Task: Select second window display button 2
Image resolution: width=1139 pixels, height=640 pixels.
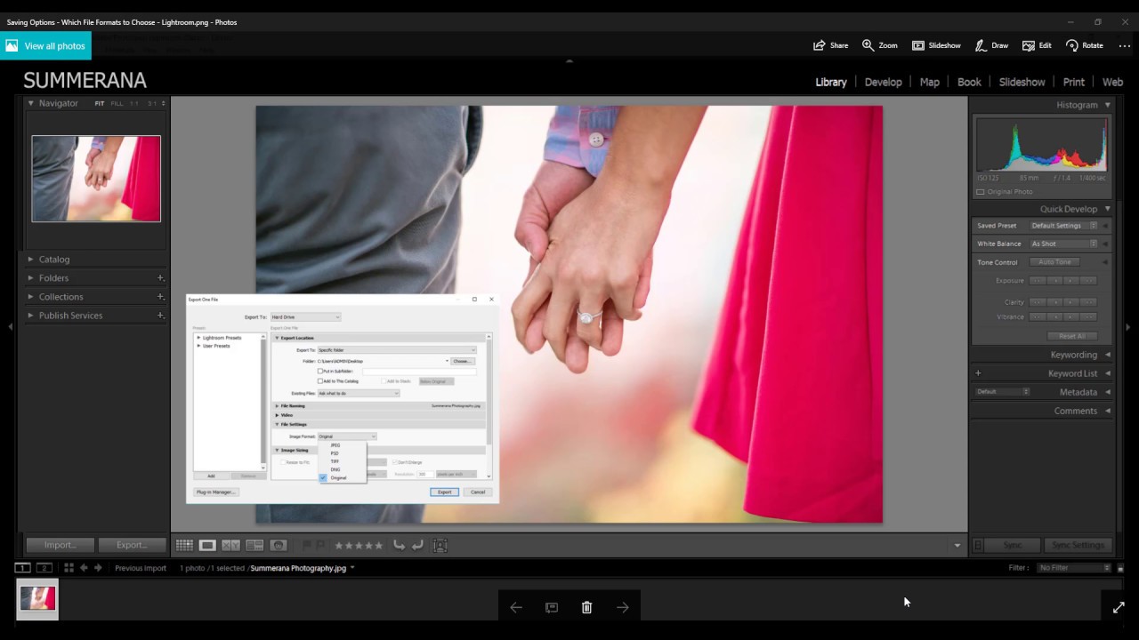Action: pos(43,568)
